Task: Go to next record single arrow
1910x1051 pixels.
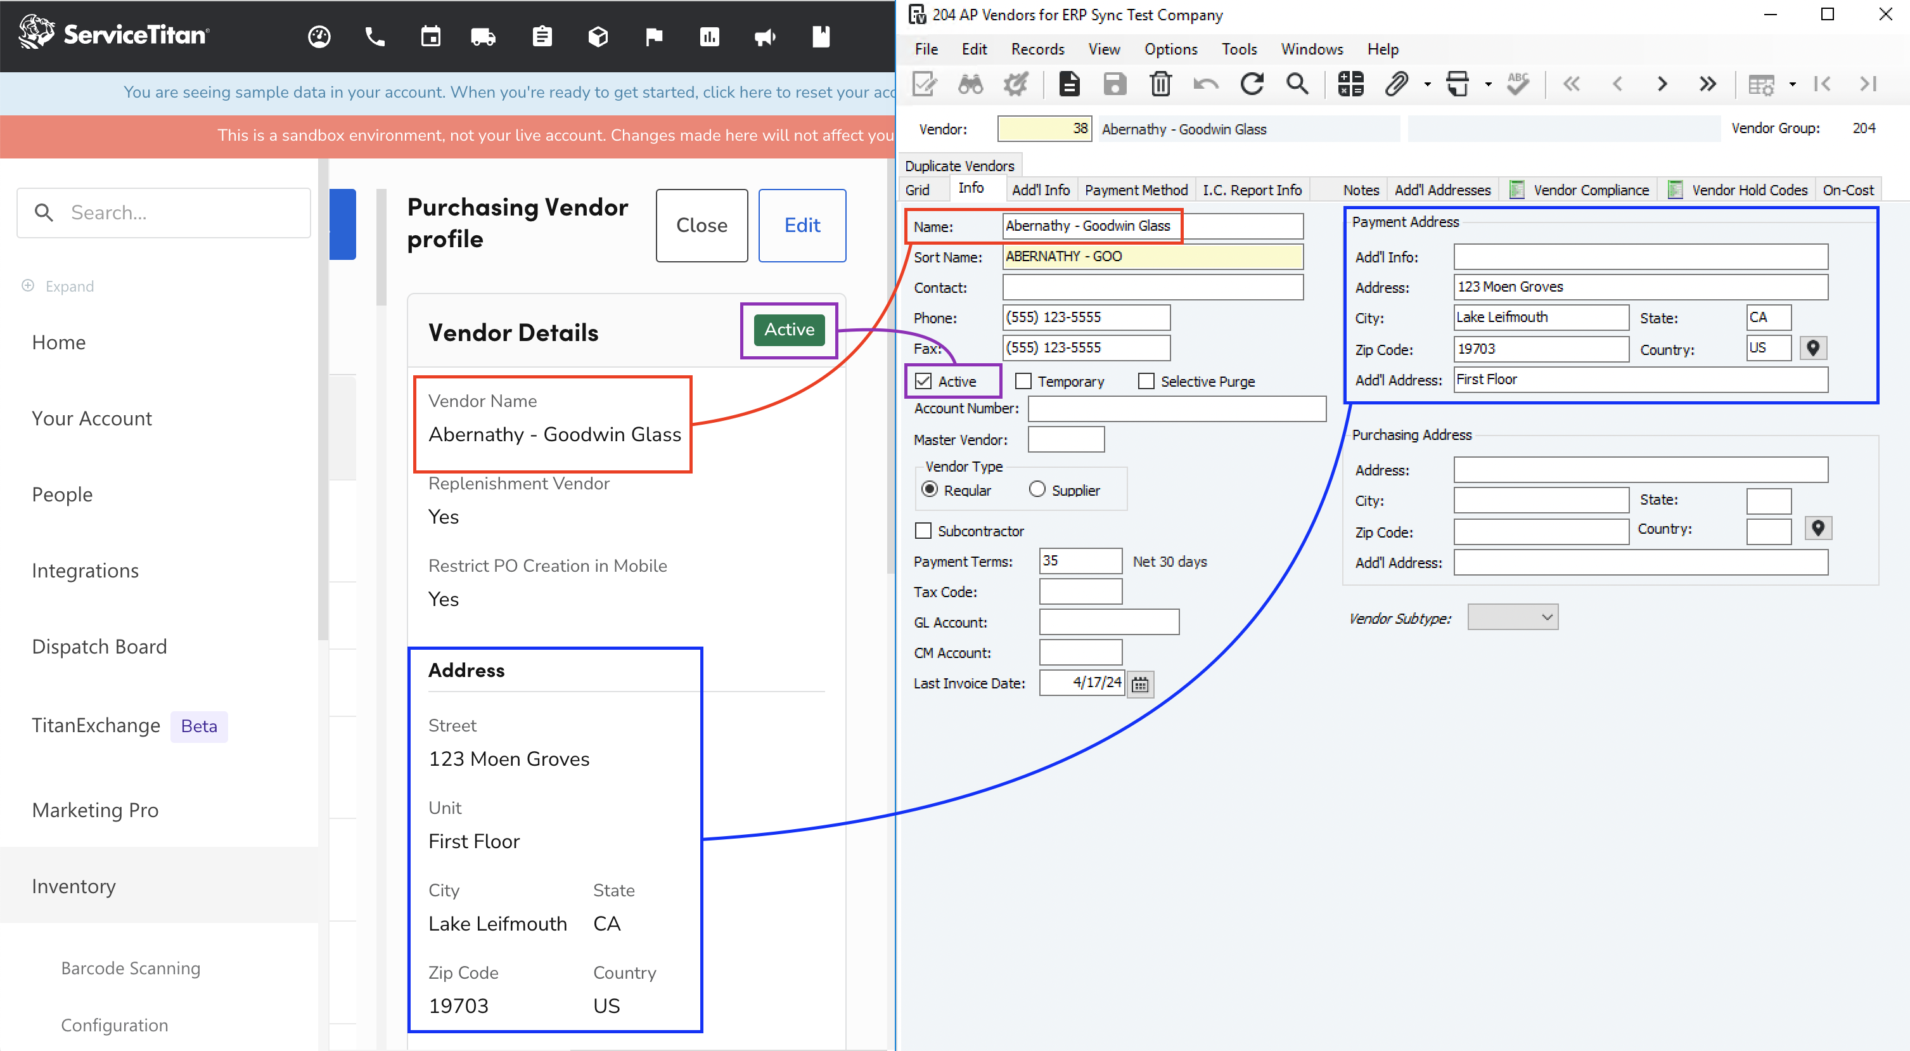Action: 1662,84
